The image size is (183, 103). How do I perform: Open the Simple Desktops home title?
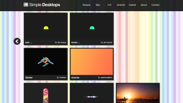[x=44, y=5]
